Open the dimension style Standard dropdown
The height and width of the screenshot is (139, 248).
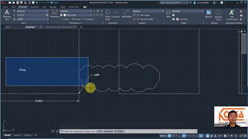(76, 11)
